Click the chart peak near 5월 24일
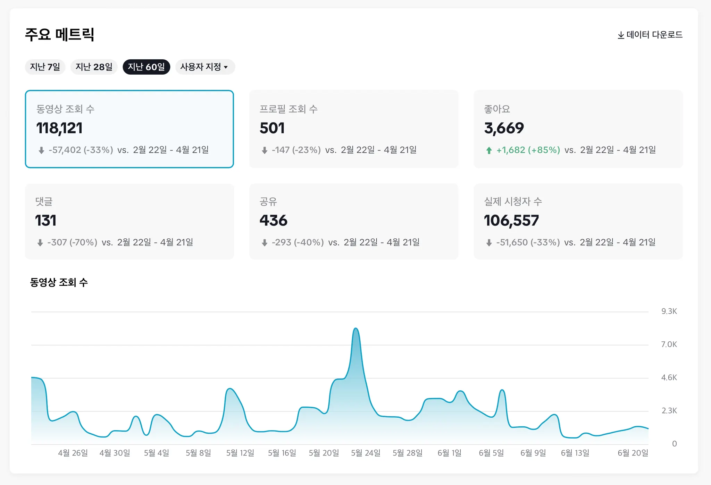Image resolution: width=711 pixels, height=485 pixels. pyautogui.click(x=355, y=329)
